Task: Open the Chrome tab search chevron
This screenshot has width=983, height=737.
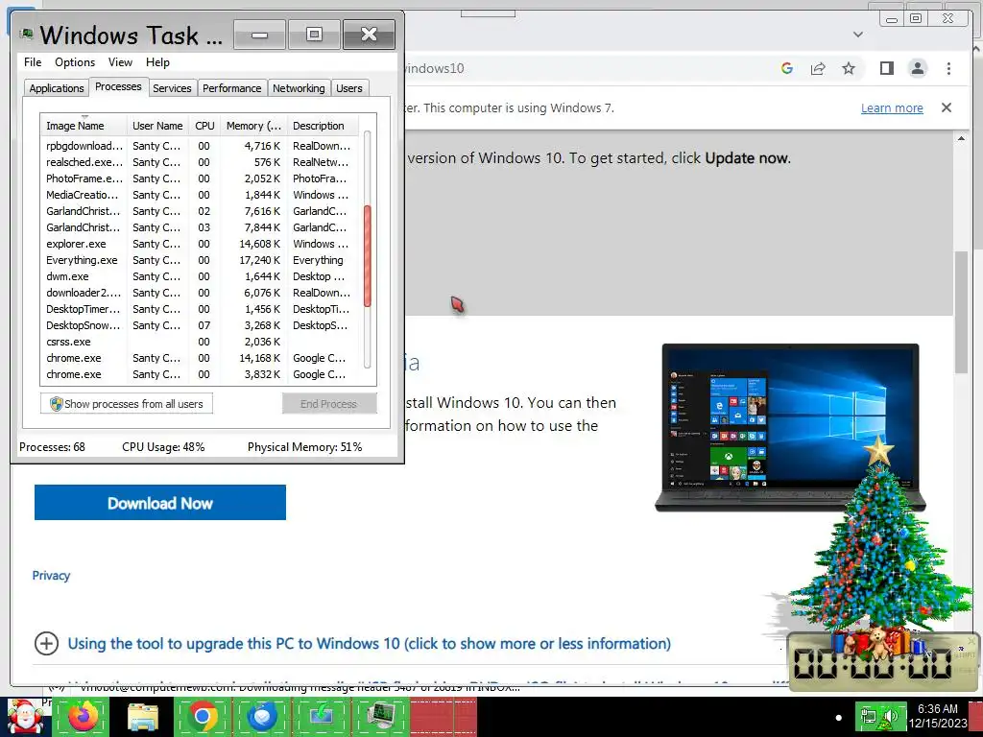Action: pos(858,35)
